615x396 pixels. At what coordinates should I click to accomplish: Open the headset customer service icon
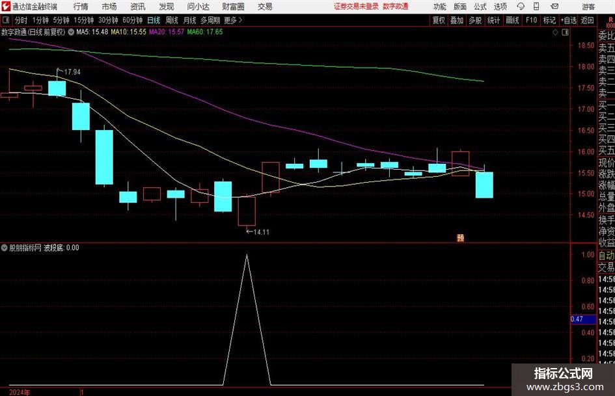click(521, 7)
